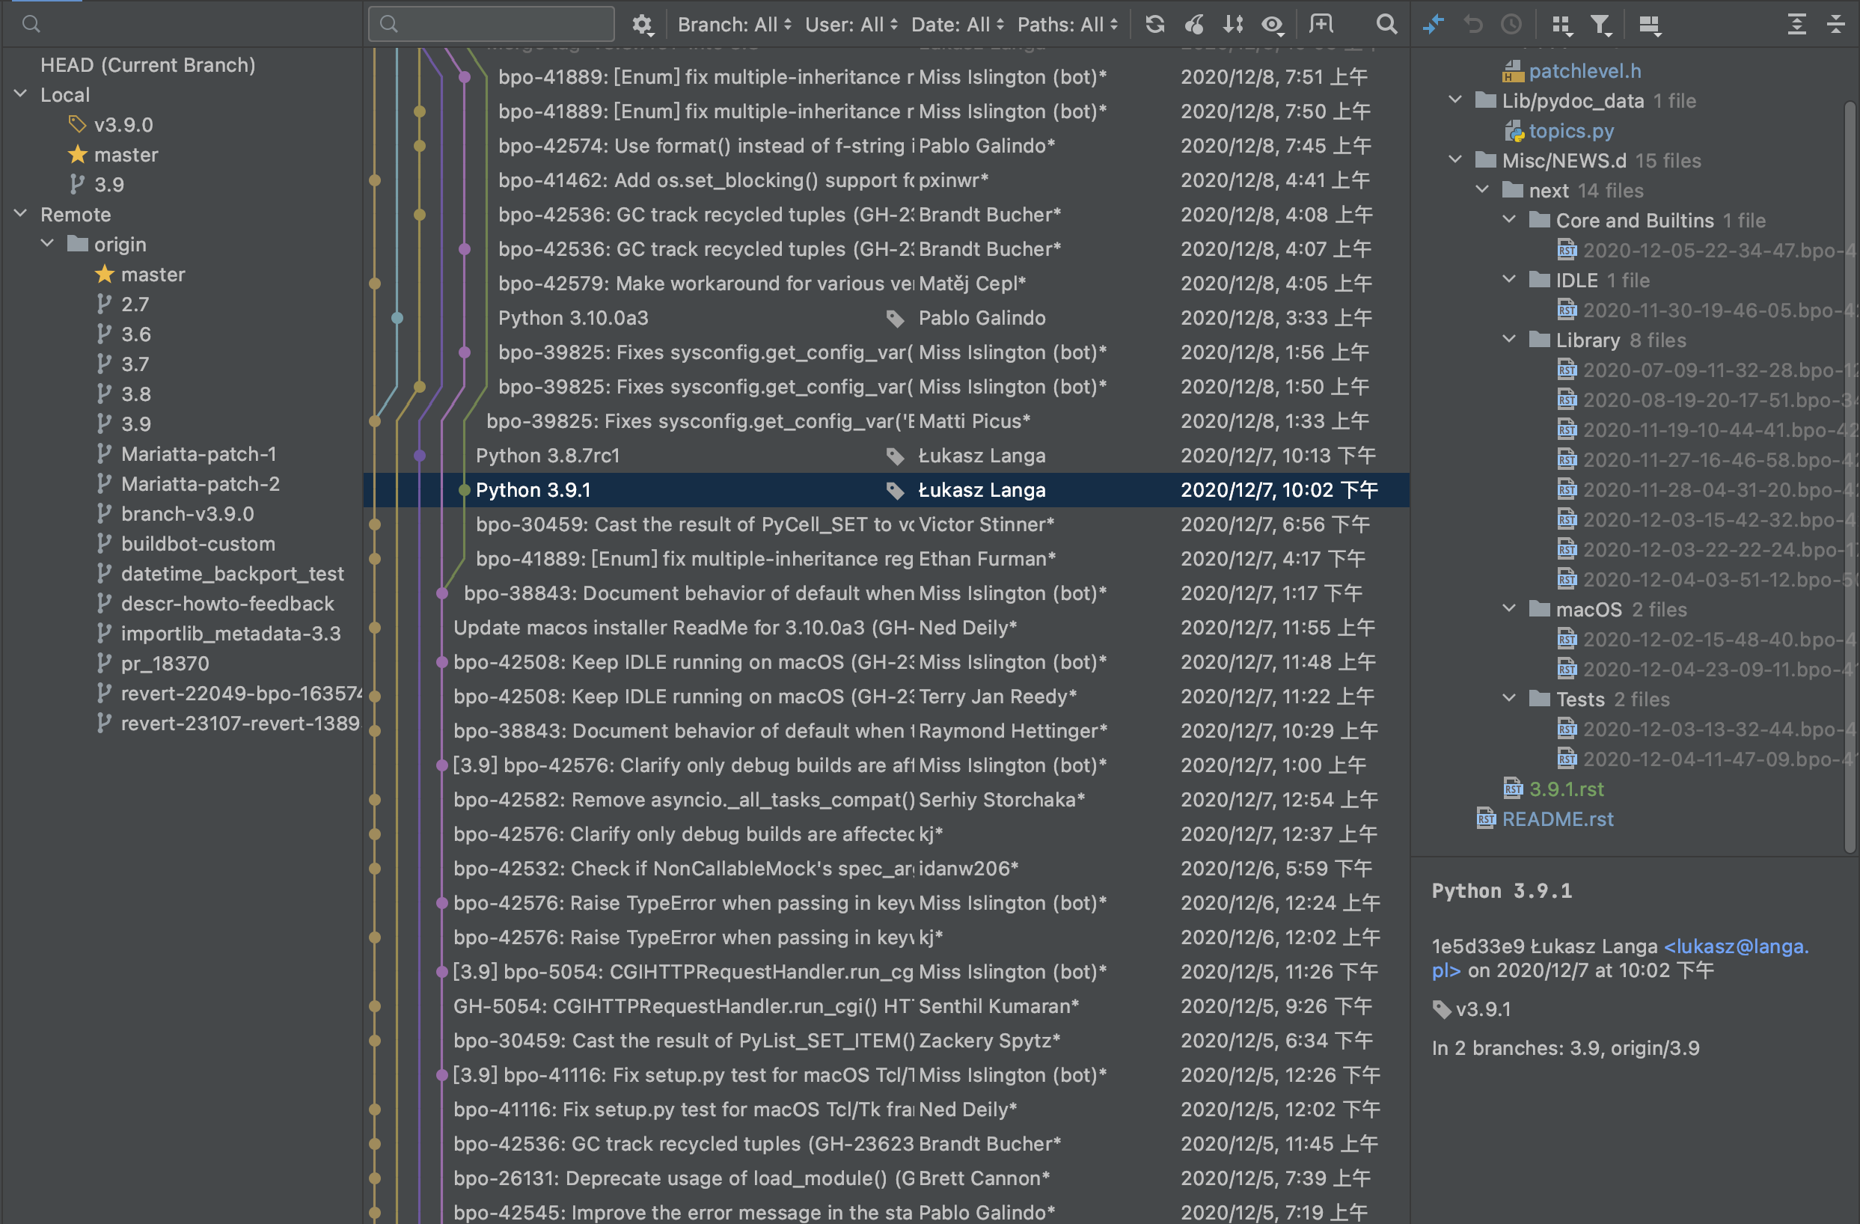
Task: Toggle the Intelli-sort log icon
Action: [x=1232, y=24]
